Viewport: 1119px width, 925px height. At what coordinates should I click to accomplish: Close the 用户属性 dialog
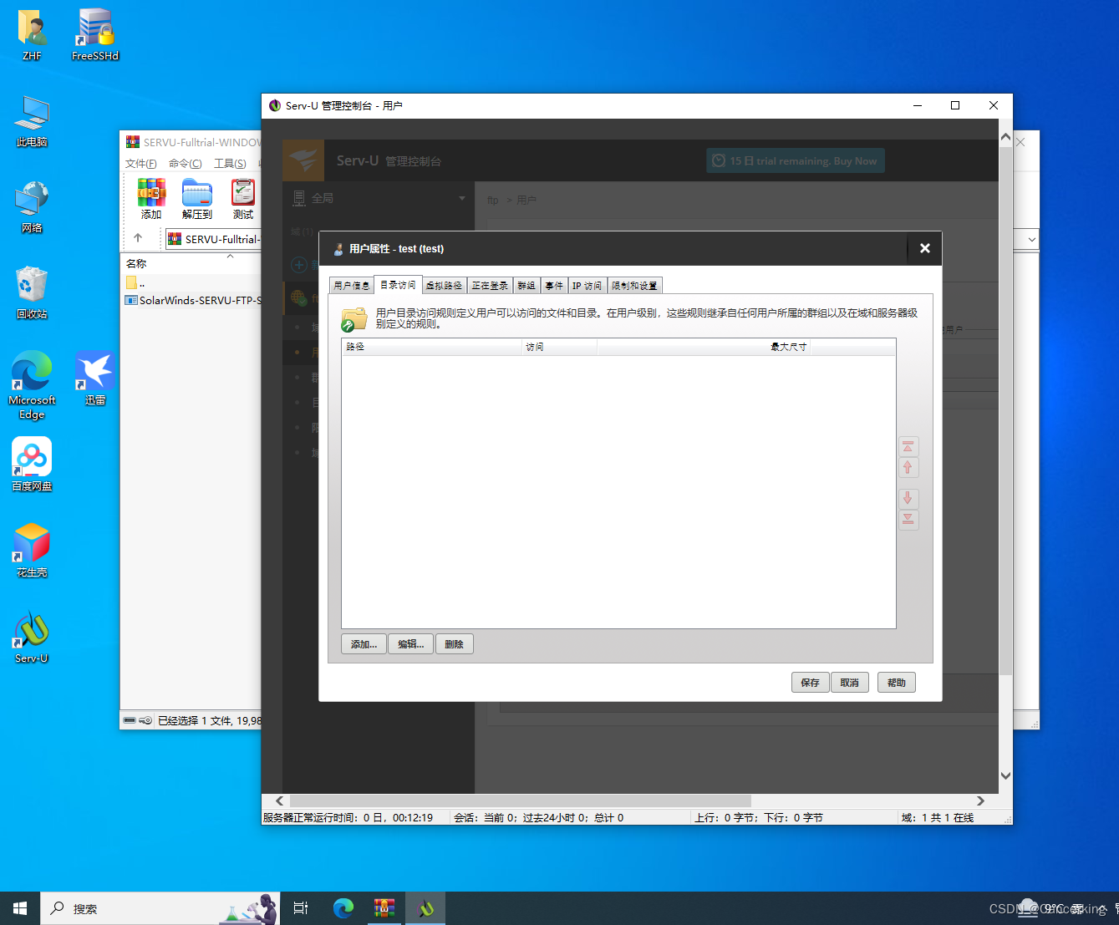pyautogui.click(x=924, y=248)
